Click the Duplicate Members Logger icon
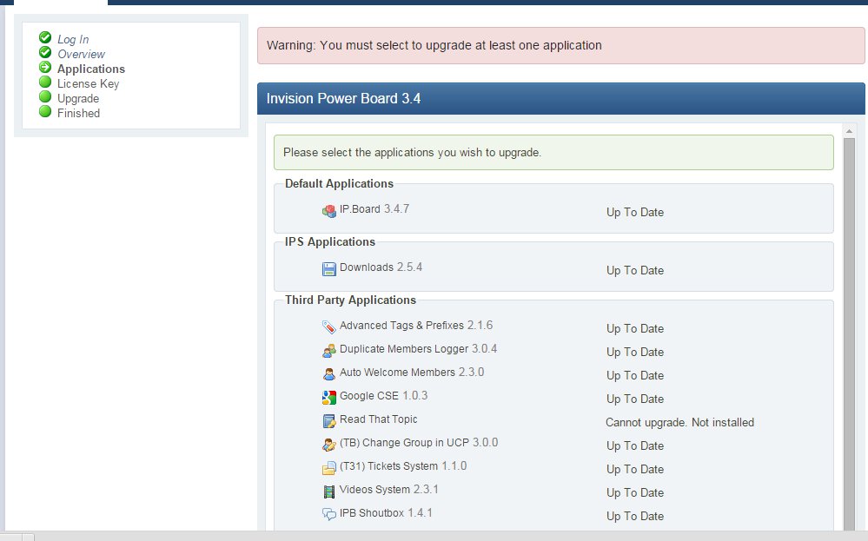The width and height of the screenshot is (868, 541). click(329, 351)
